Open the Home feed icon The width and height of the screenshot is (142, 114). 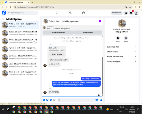coord(57,13)
